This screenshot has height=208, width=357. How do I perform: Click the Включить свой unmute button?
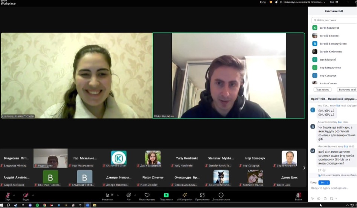point(347,90)
